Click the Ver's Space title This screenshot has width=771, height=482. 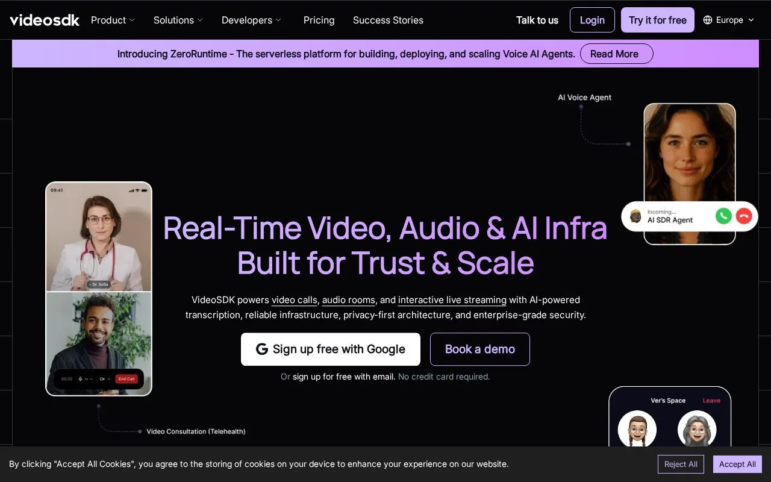[668, 401]
